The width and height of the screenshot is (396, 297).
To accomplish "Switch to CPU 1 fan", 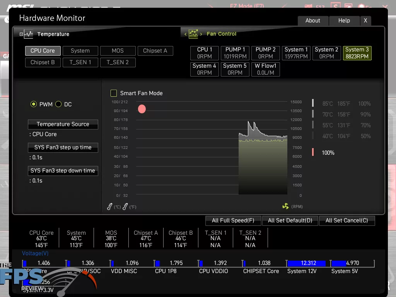I will (x=205, y=53).
